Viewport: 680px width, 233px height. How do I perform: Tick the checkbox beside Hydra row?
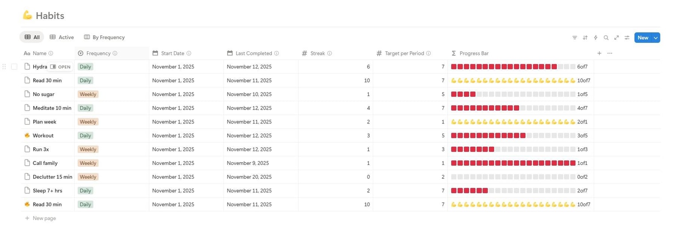[14, 67]
